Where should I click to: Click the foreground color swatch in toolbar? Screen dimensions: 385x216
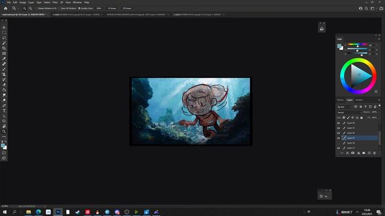point(3,145)
